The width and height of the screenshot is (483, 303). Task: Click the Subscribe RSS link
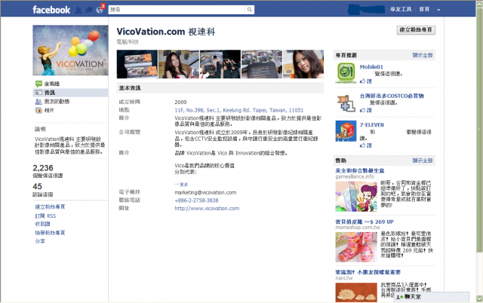point(45,216)
